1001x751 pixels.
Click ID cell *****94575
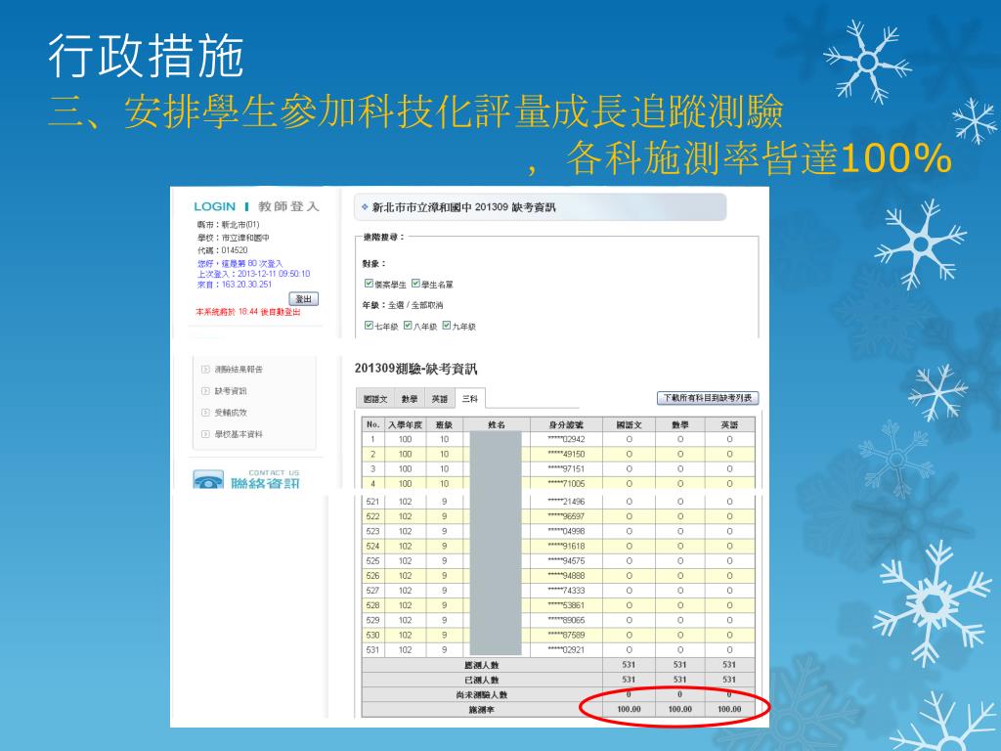tap(566, 560)
